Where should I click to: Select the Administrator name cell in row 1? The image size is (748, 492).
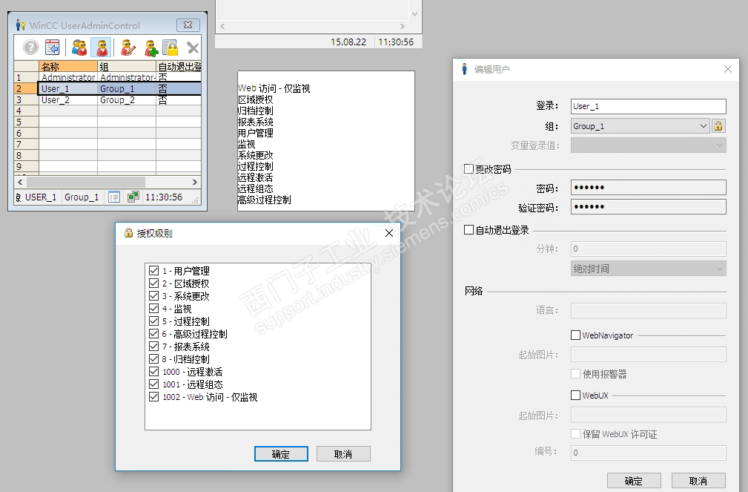pyautogui.click(x=67, y=77)
